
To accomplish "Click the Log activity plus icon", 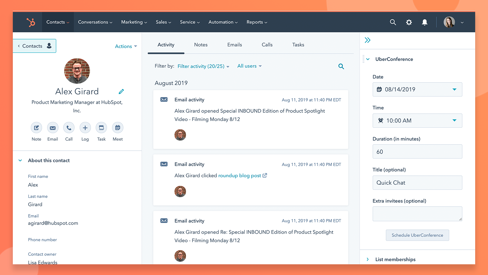I will 85,128.
